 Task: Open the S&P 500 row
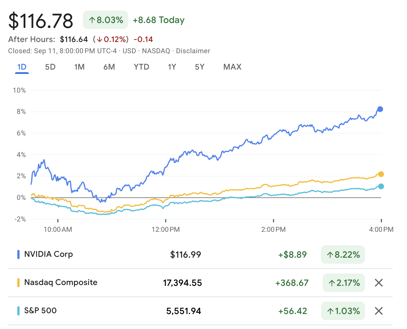click(x=40, y=311)
